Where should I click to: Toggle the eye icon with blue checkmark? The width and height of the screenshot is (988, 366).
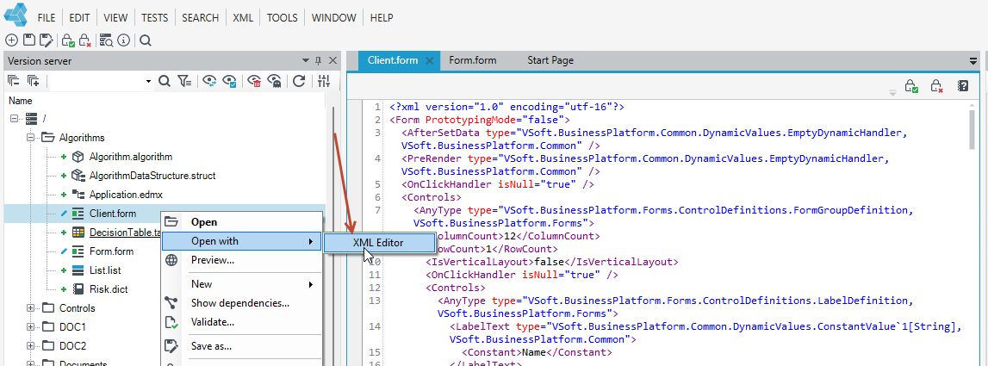coord(229,81)
